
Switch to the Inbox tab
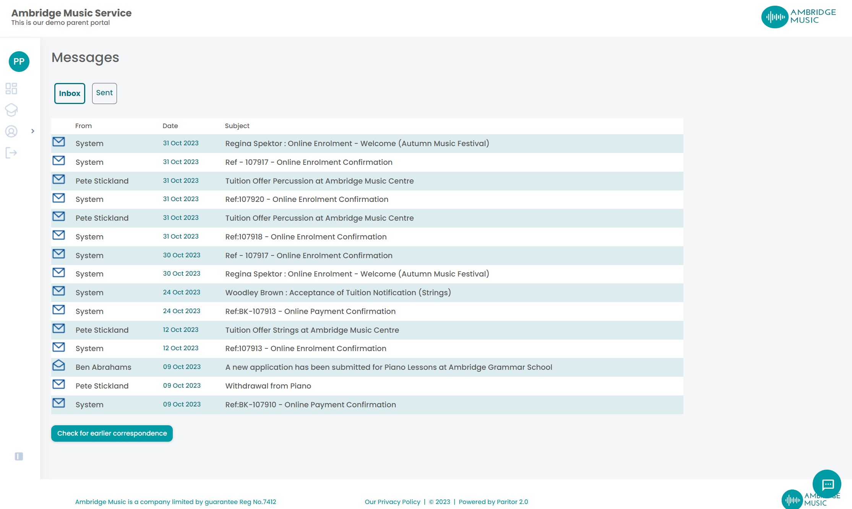point(70,93)
